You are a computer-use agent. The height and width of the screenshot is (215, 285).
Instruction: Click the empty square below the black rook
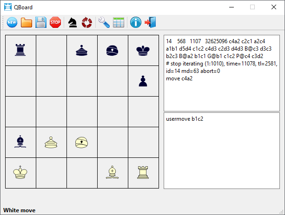tap(21, 81)
